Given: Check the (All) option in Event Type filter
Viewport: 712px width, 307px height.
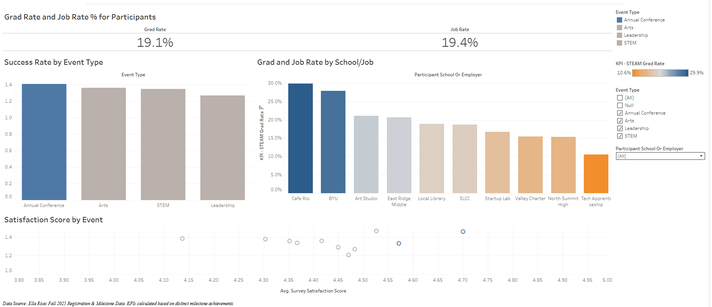Looking at the screenshot, I should tap(619, 98).
